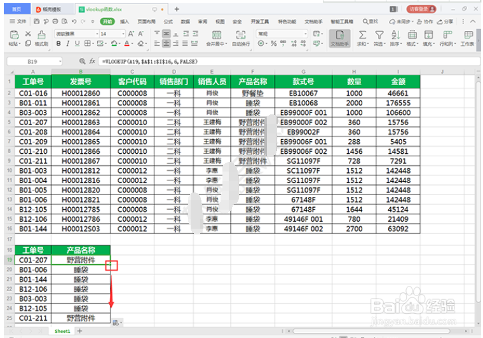Click the Save icon in quick access toolbar
The image size is (483, 338).
click(37, 21)
